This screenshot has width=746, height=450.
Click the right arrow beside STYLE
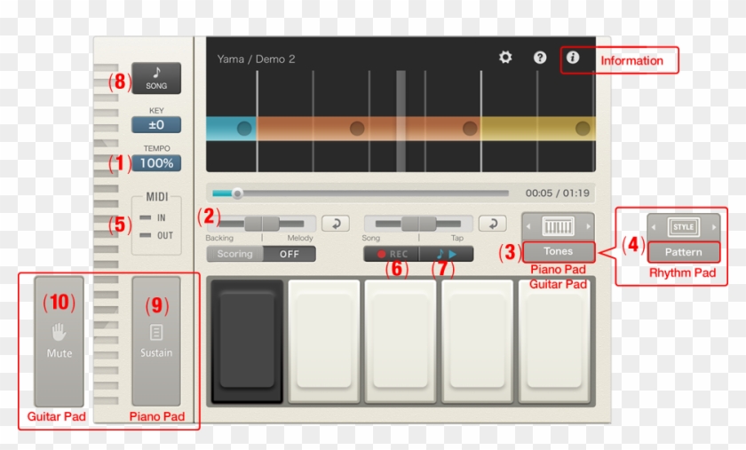[714, 227]
